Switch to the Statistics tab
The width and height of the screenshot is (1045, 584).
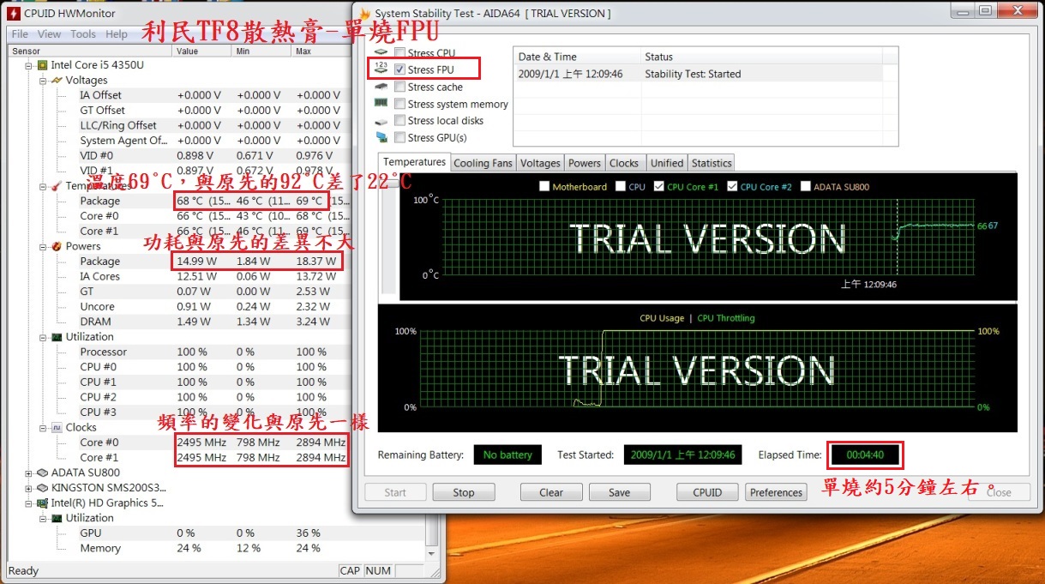712,163
